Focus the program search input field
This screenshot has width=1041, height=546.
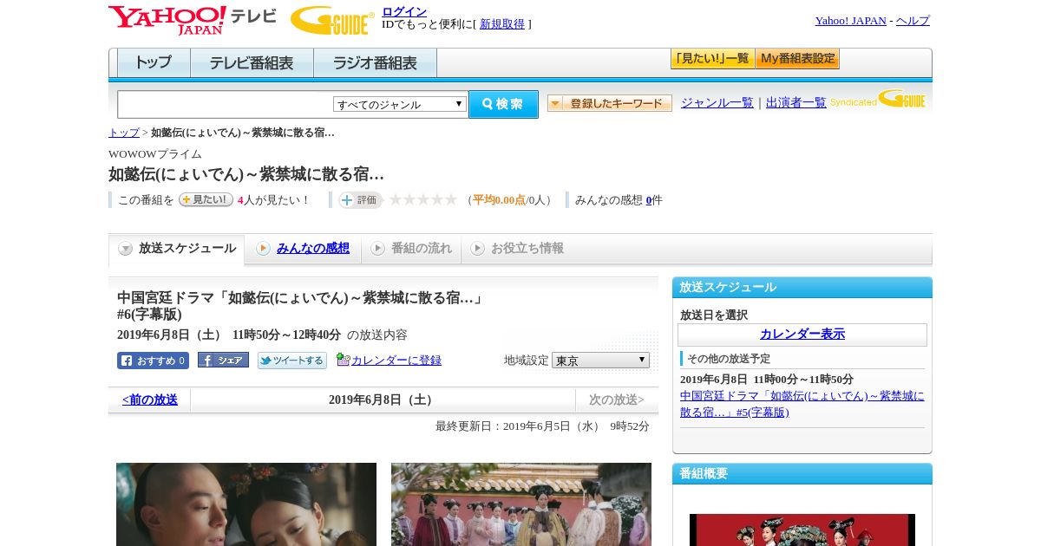(226, 104)
